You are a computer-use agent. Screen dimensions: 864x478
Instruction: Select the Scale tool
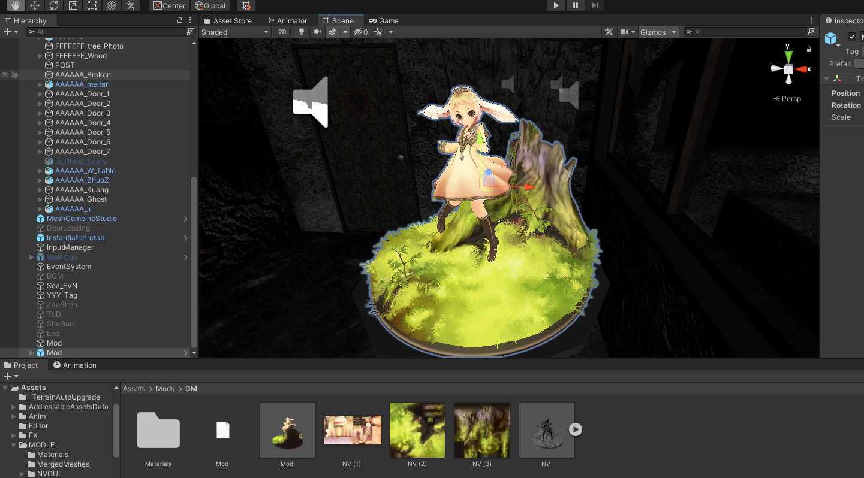click(x=72, y=5)
